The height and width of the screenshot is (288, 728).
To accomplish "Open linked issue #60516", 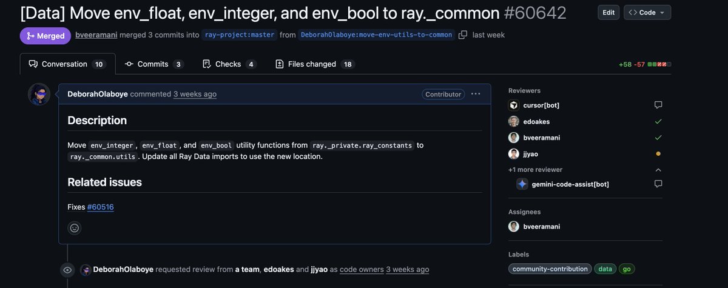I will tap(101, 207).
